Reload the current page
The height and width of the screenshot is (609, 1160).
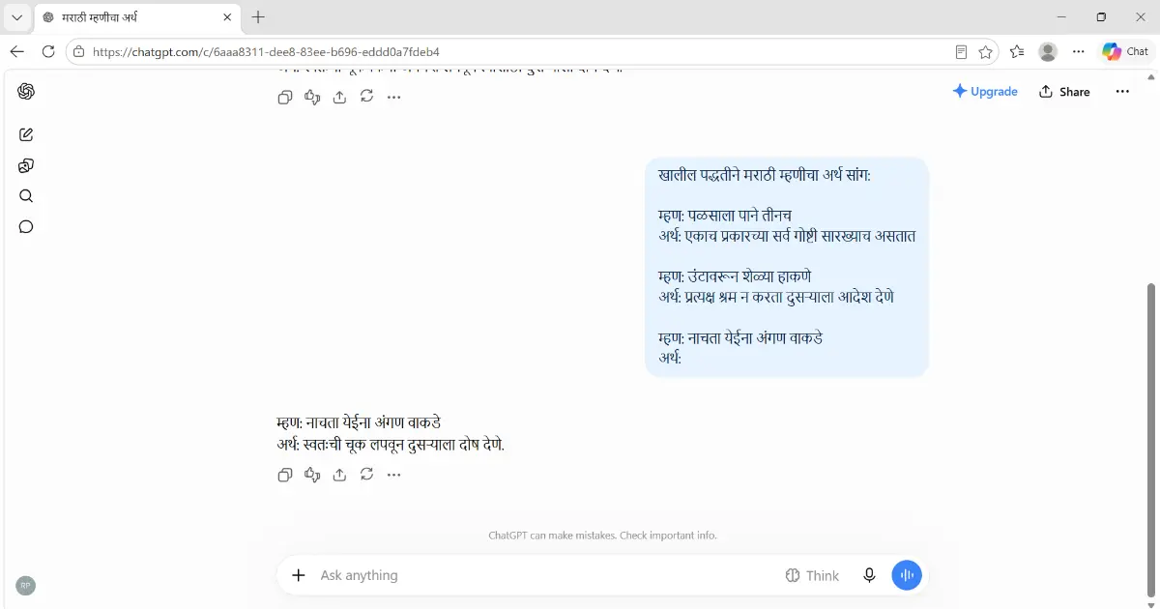(x=48, y=51)
